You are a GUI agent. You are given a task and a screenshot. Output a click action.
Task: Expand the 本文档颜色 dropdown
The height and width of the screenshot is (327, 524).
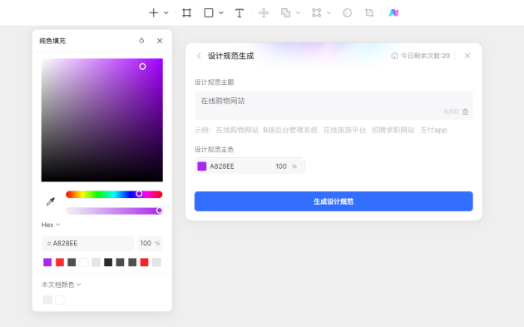tap(62, 285)
